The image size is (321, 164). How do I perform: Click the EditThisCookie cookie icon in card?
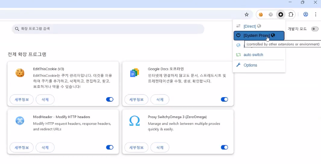point(20,73)
